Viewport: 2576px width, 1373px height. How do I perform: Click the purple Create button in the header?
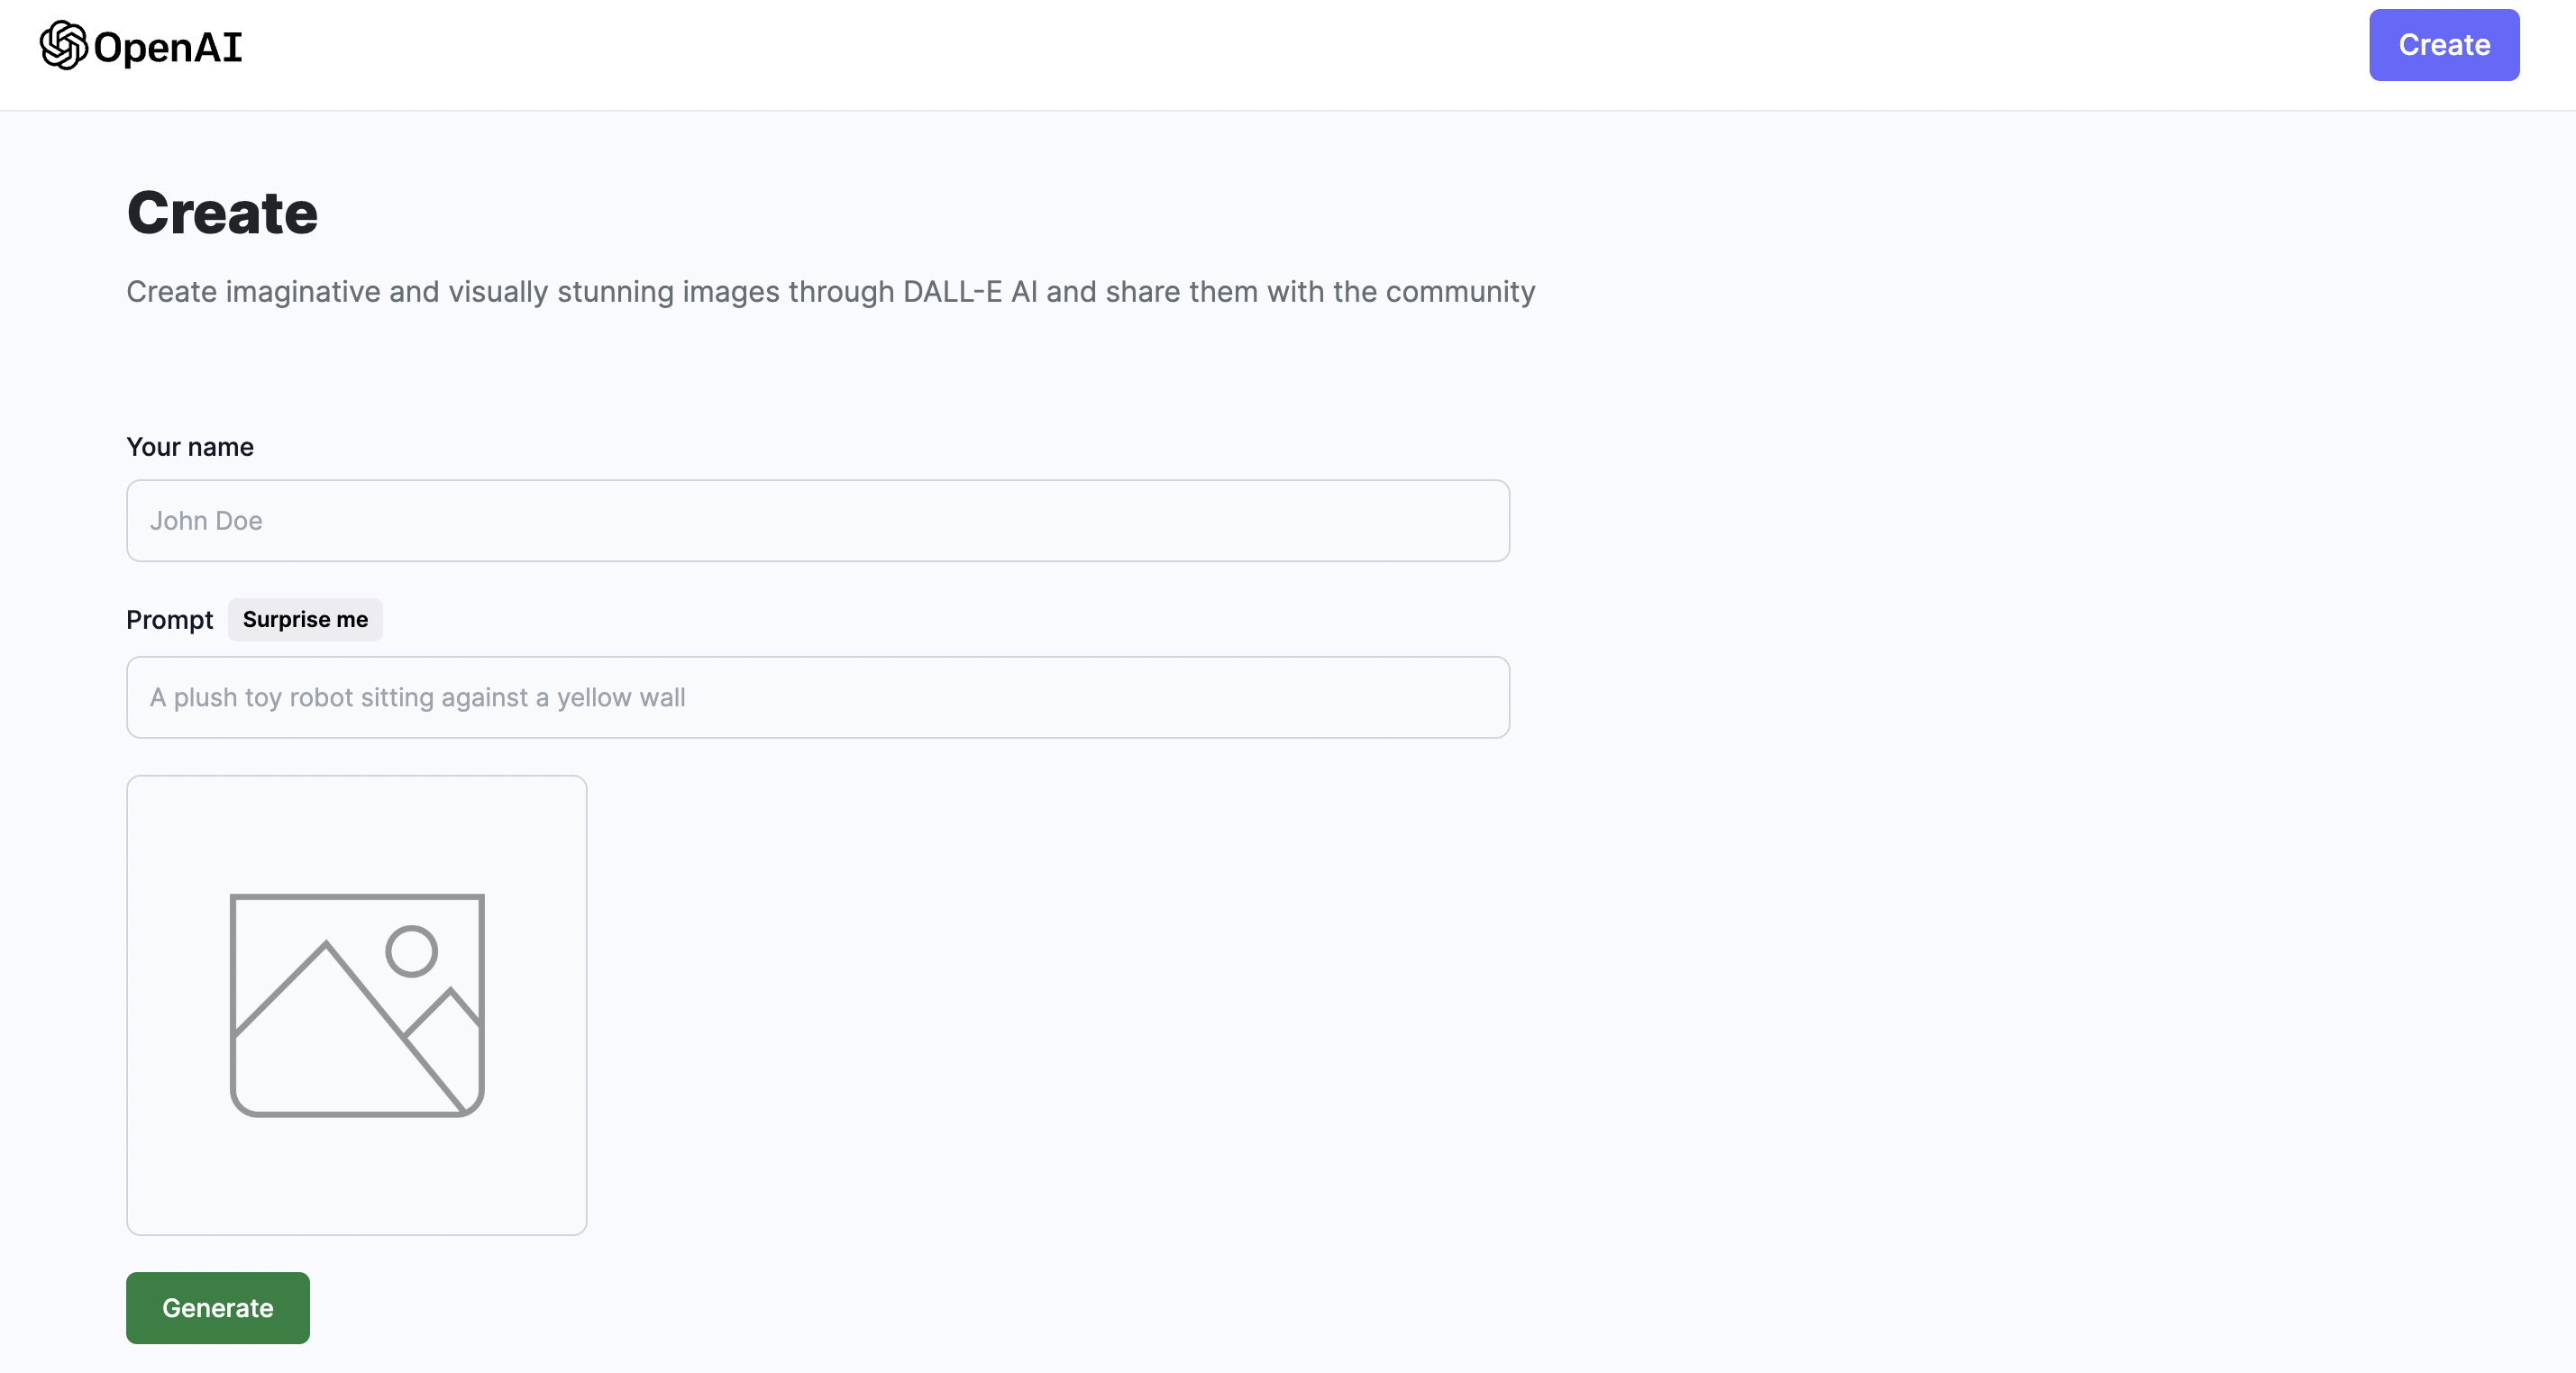[2443, 45]
